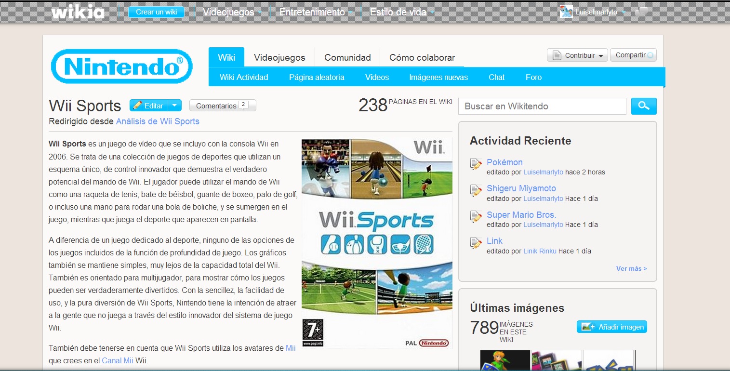Open Imágenes nuevas

click(438, 77)
